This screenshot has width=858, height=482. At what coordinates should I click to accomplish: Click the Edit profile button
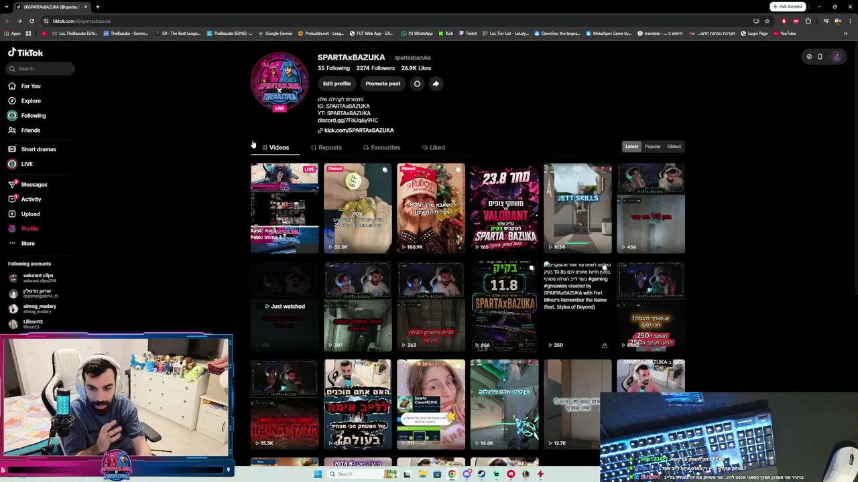336,84
